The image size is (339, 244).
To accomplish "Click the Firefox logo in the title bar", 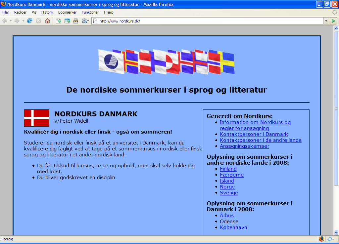I will 3,4.
